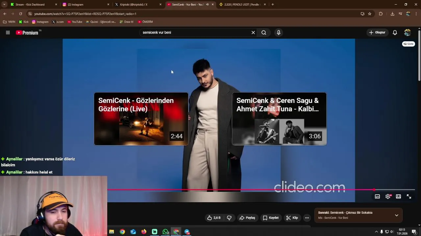Open Instagram bookmark
The height and width of the screenshot is (236, 421).
[40, 22]
